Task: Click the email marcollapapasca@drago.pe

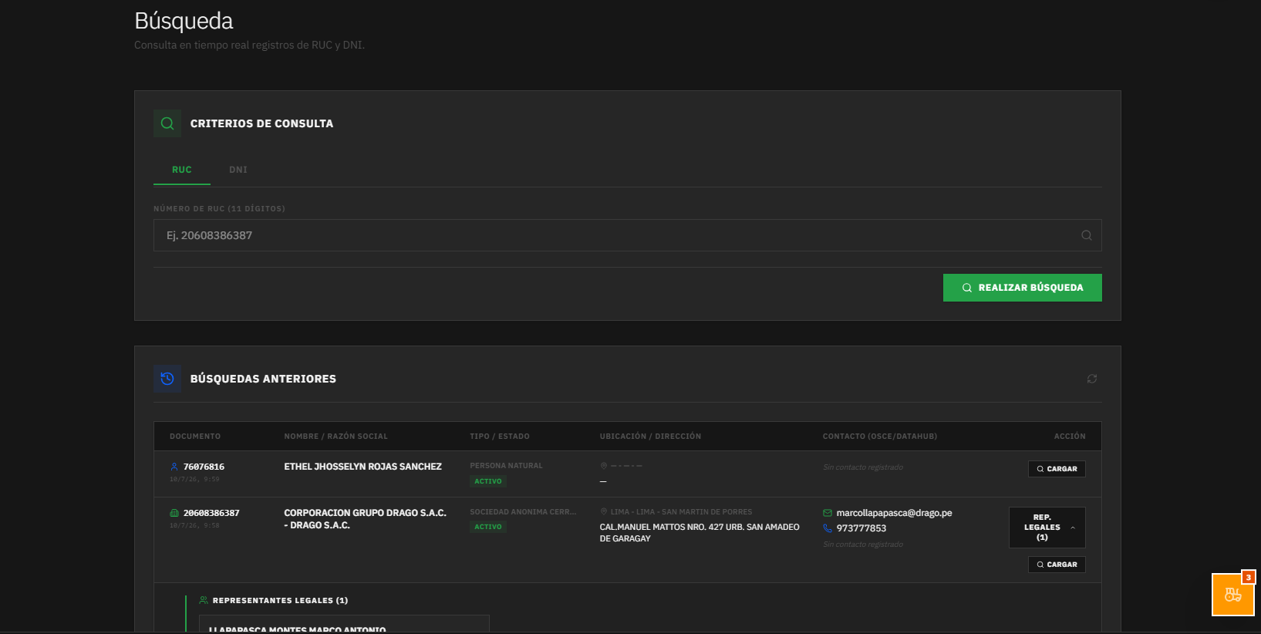Action: pyautogui.click(x=894, y=513)
